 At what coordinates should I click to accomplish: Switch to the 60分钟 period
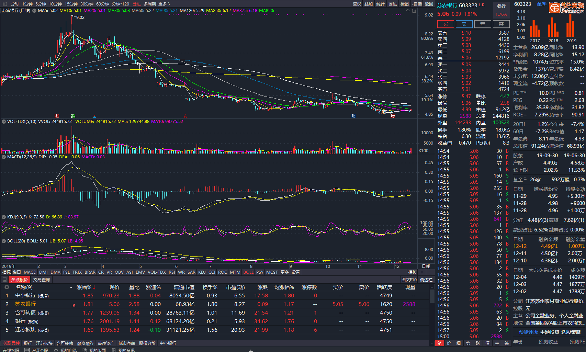point(103,4)
